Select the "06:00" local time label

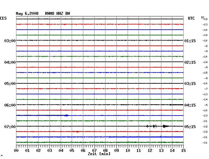click(10, 105)
